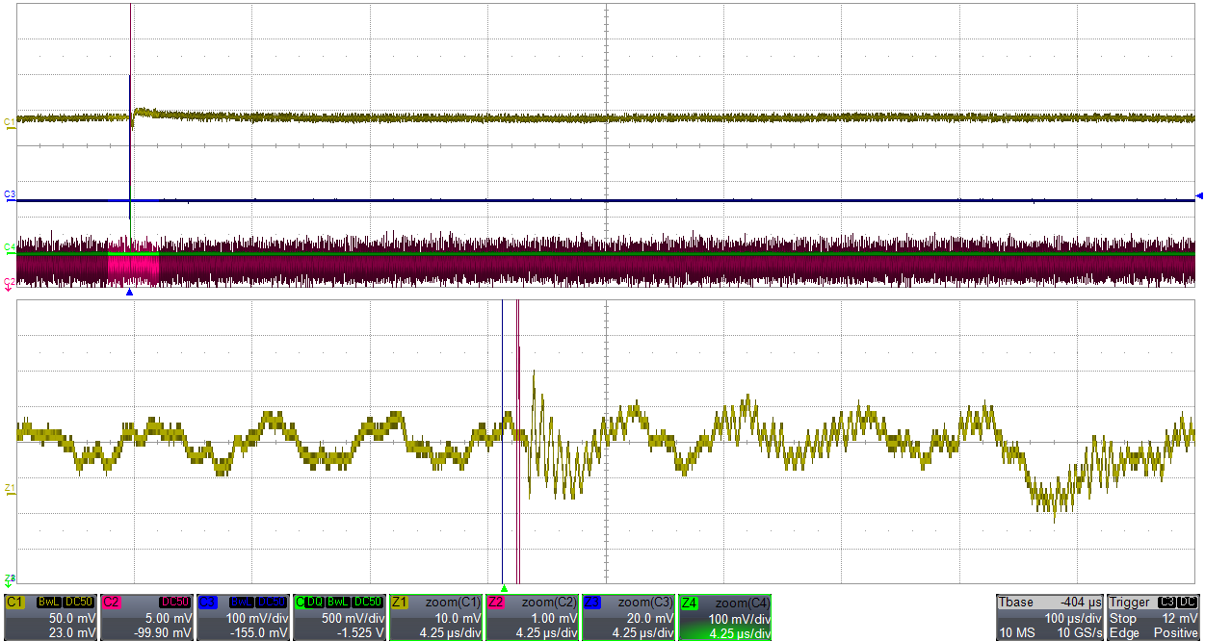Open the C4 channel descriptor box
The image size is (1205, 642).
coord(339,617)
